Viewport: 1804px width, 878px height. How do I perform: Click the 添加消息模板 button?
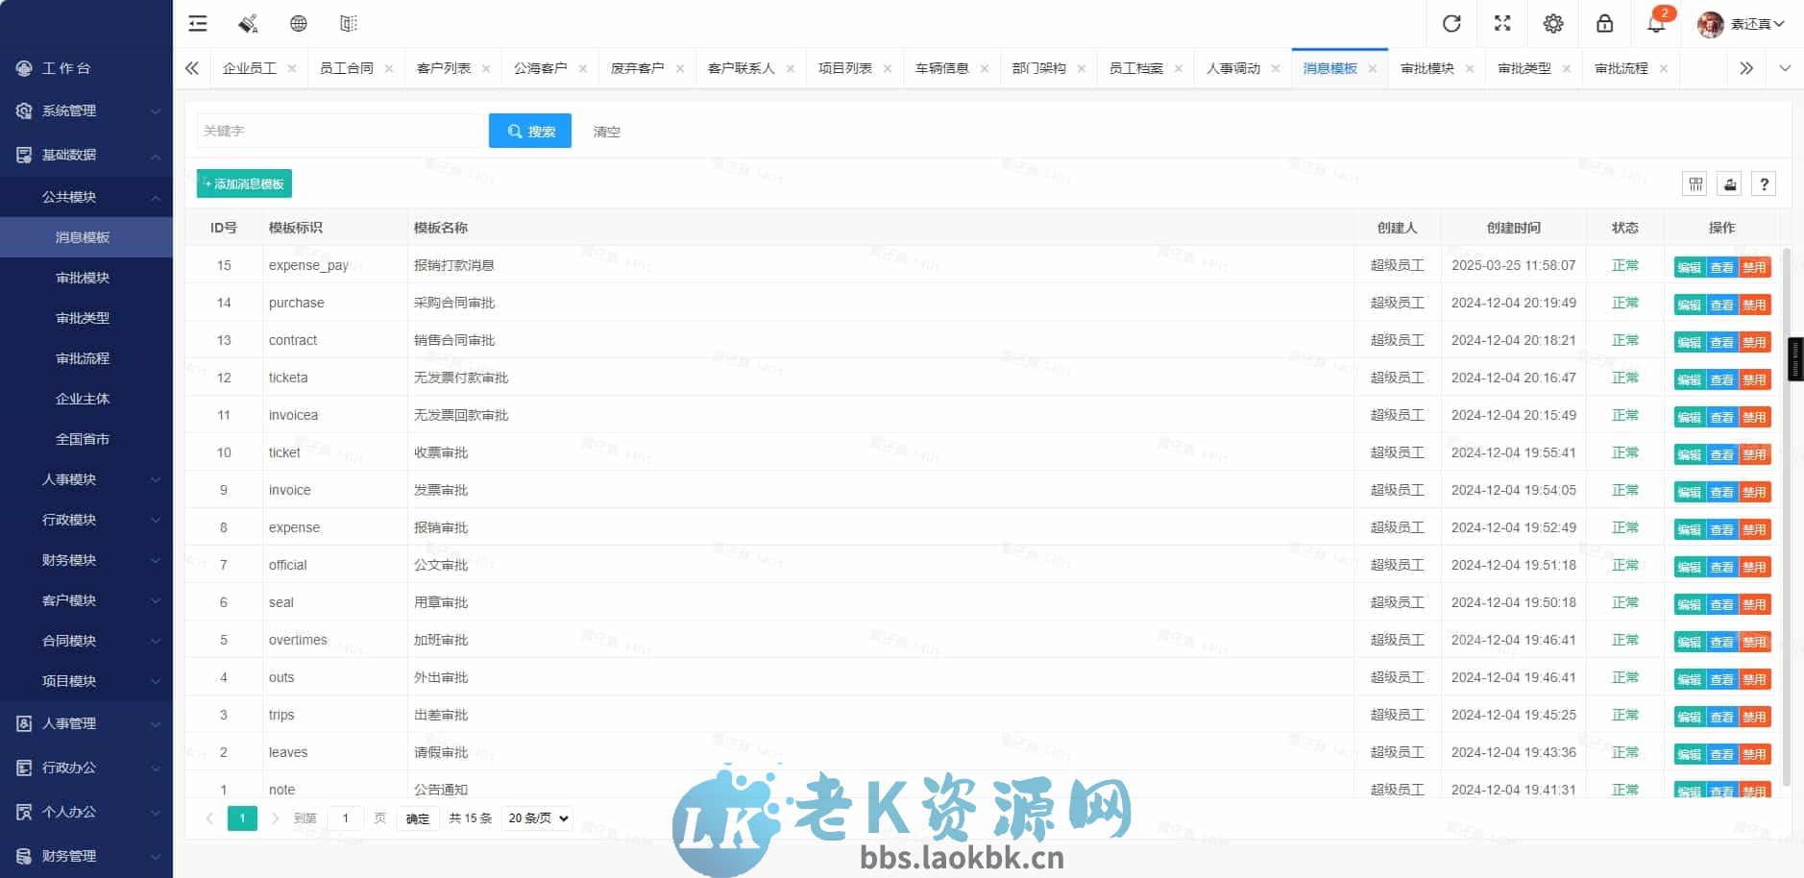[x=243, y=183]
